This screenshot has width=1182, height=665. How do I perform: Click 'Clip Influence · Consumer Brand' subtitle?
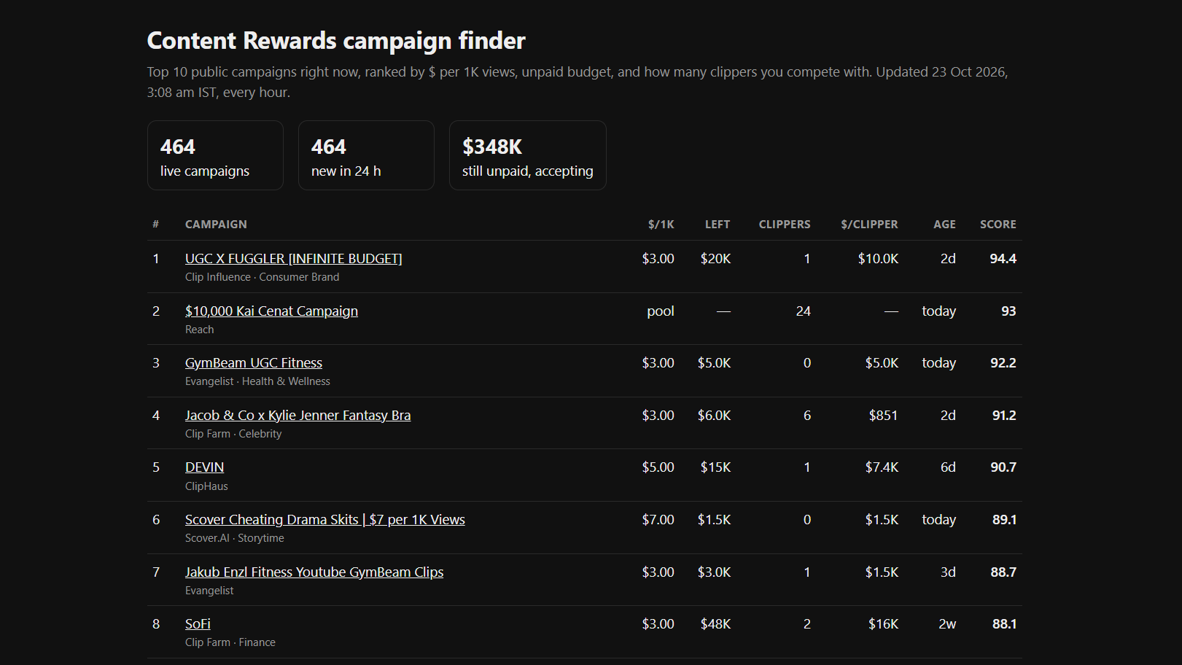point(262,277)
